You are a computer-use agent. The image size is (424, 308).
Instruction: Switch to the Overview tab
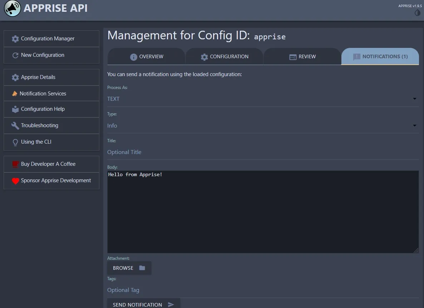coord(147,56)
